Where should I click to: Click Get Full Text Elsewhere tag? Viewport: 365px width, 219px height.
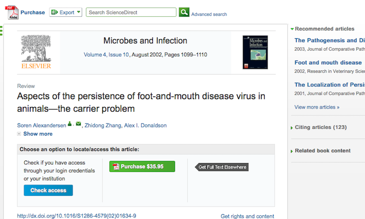222,167
